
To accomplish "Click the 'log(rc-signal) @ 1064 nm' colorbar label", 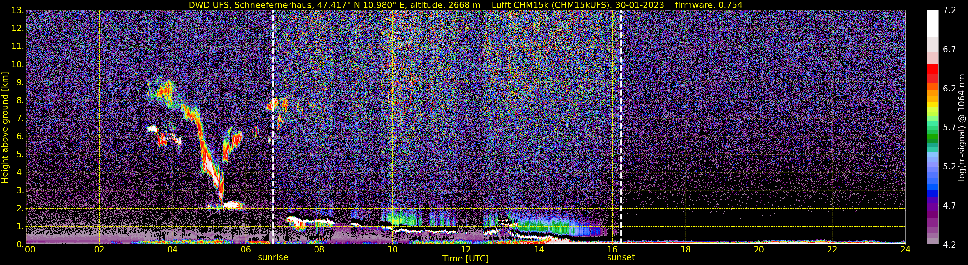I will tap(961, 127).
